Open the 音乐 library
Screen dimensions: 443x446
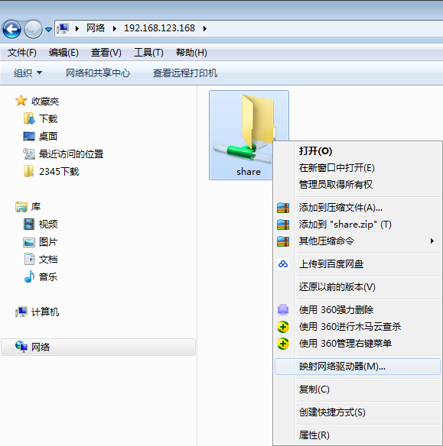(48, 277)
